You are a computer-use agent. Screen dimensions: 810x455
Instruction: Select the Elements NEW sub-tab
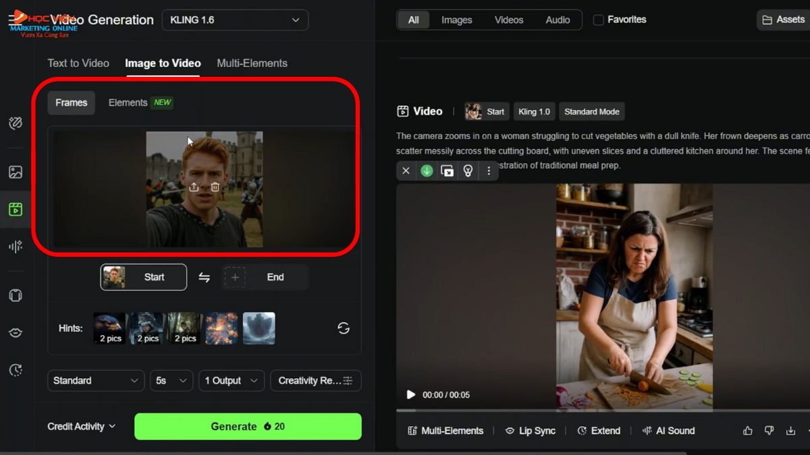pos(140,102)
